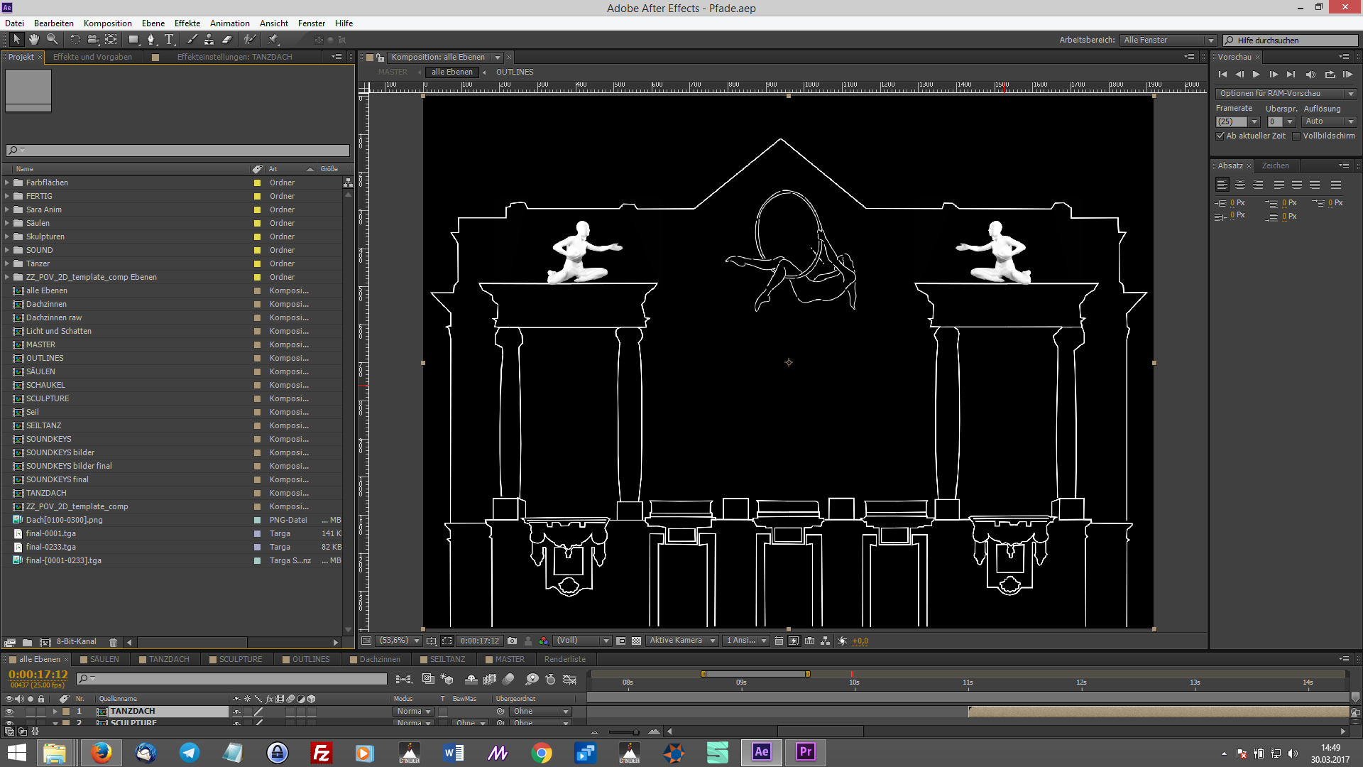Take a snapshot with camera icon
1363x767 pixels.
pyautogui.click(x=512, y=641)
